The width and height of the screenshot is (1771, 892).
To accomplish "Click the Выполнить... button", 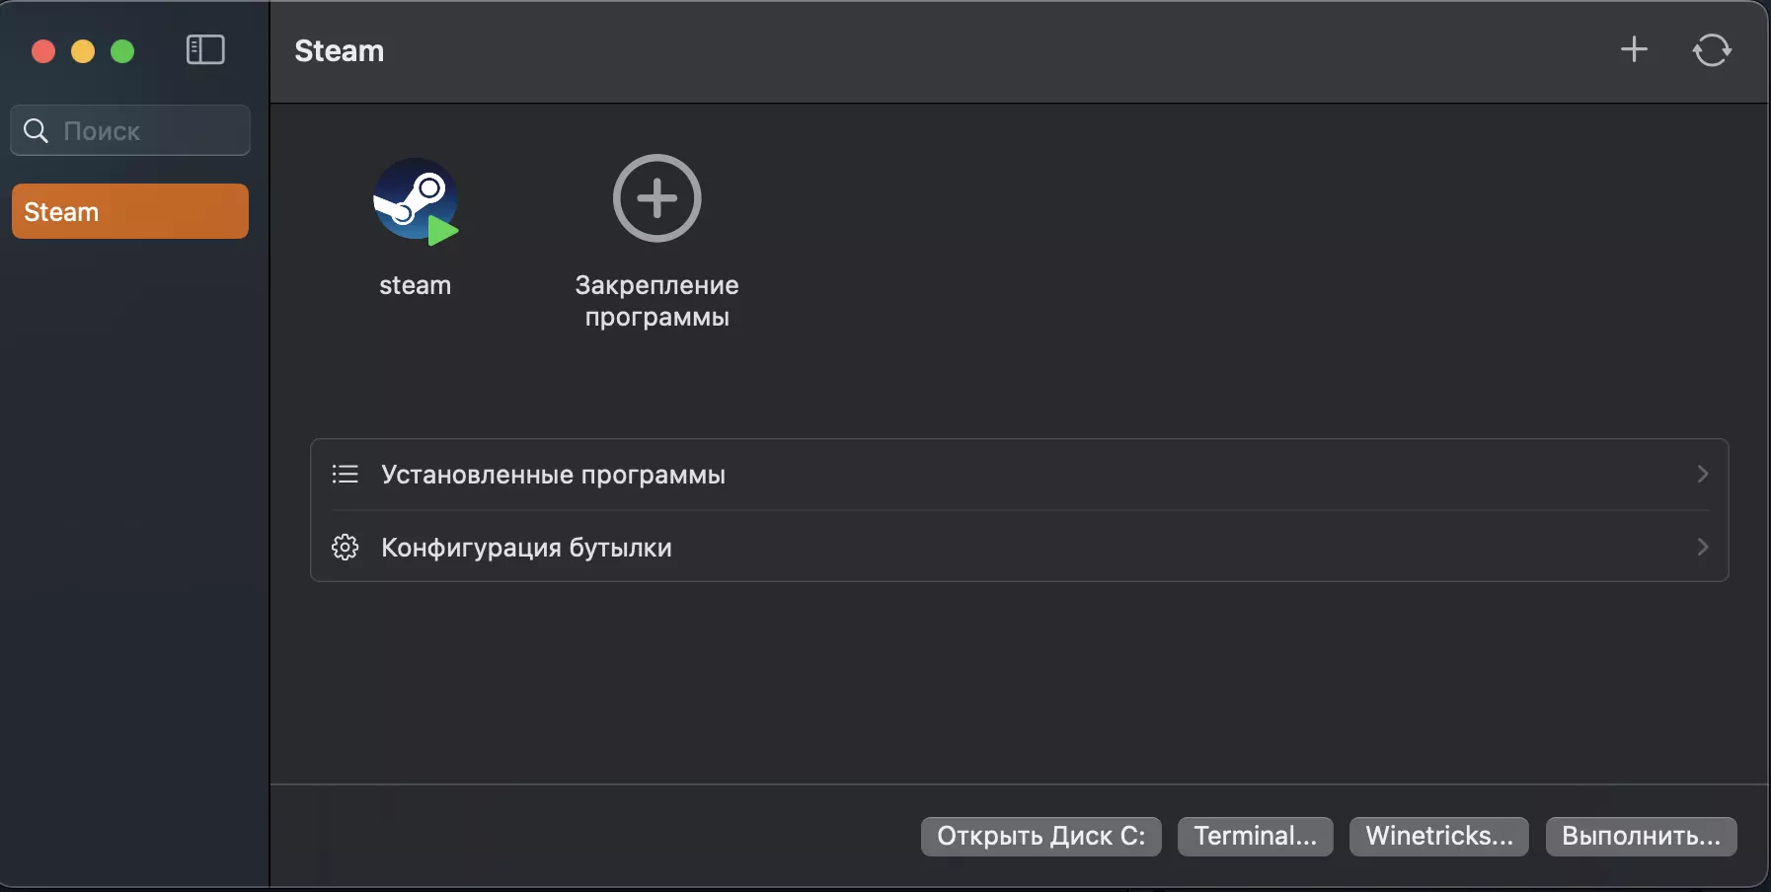I will pos(1641,836).
